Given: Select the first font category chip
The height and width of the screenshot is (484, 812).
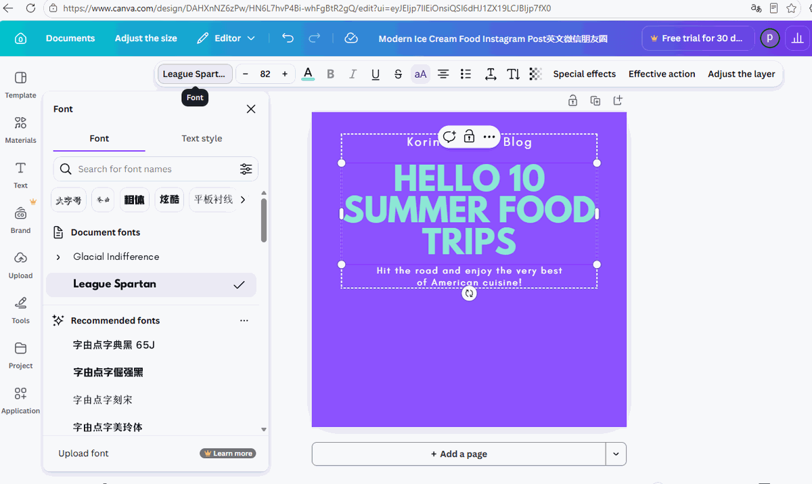Looking at the screenshot, I should coord(68,200).
